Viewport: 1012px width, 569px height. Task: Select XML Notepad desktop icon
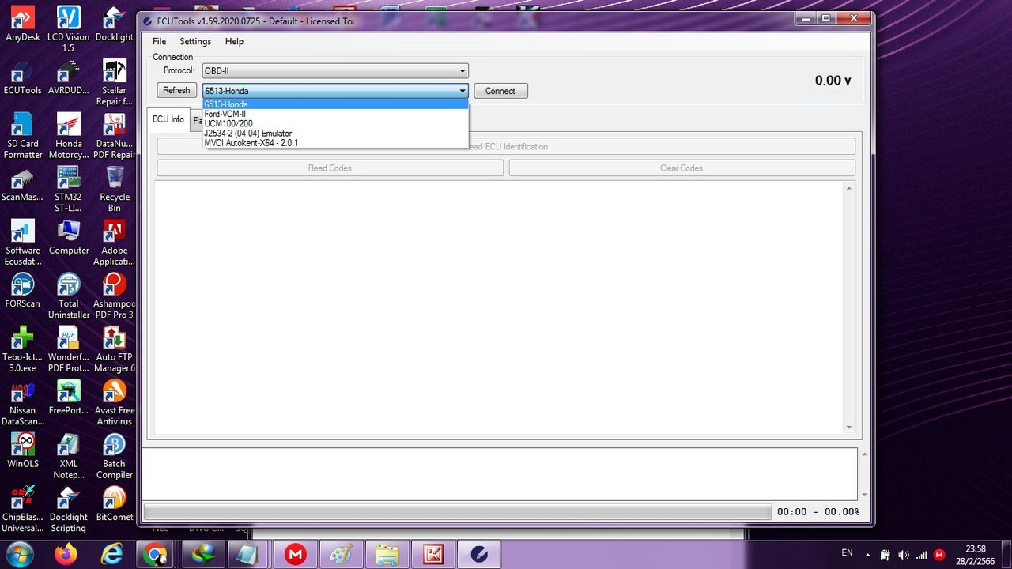pyautogui.click(x=69, y=456)
